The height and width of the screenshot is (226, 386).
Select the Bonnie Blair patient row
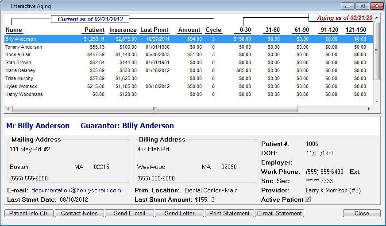[x=18, y=55]
